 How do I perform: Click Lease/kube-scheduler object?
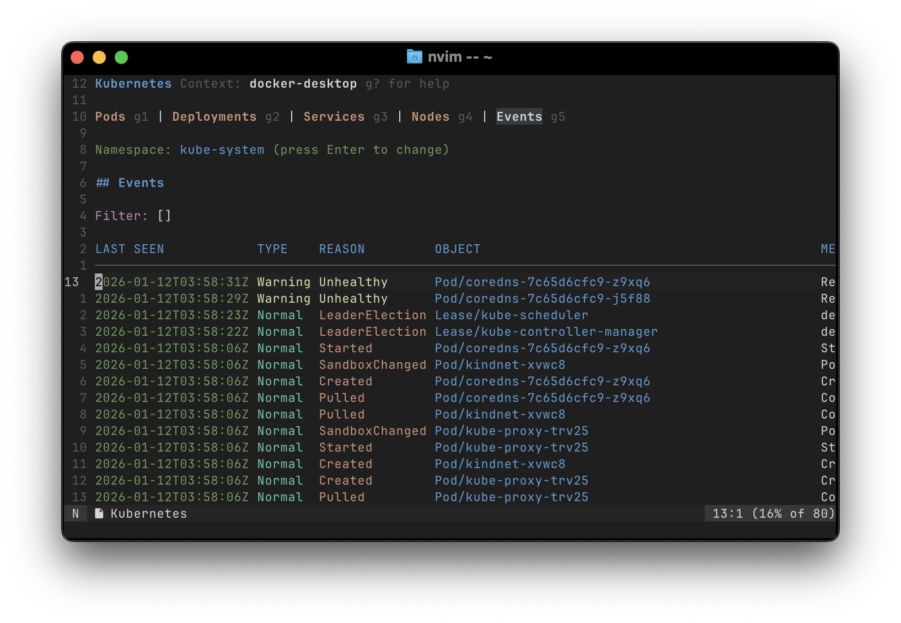tap(512, 315)
